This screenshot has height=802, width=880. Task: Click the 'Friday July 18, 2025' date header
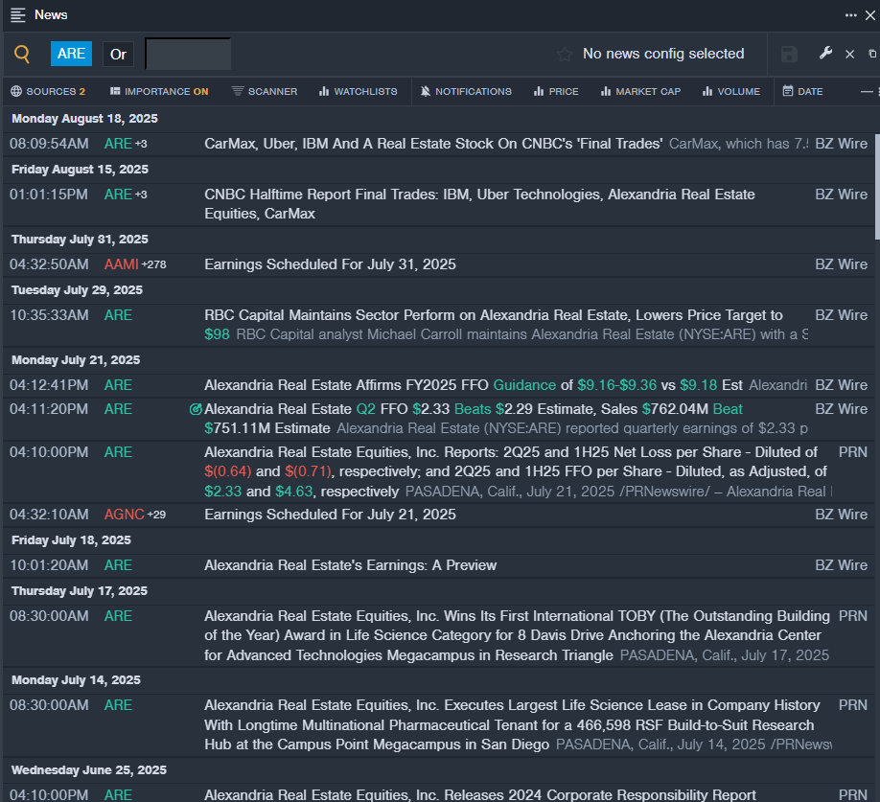point(71,540)
